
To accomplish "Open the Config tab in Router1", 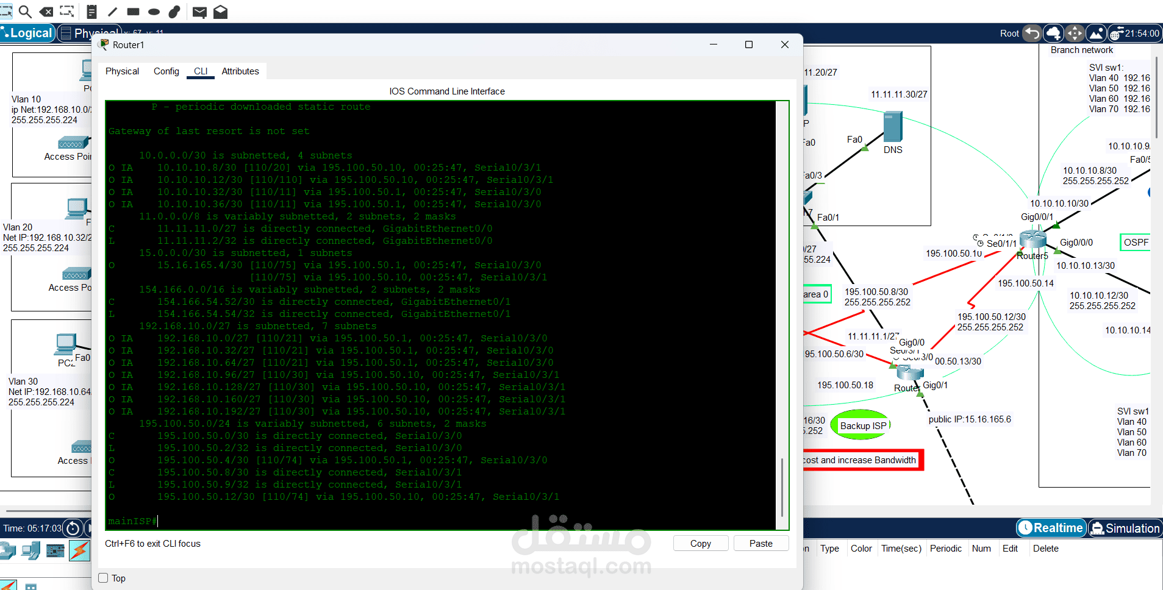I will point(166,71).
